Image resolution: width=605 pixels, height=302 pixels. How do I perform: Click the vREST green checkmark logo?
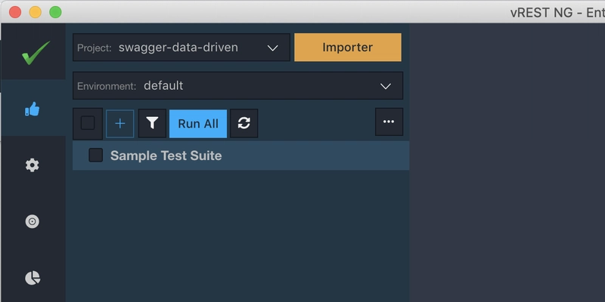coord(36,53)
